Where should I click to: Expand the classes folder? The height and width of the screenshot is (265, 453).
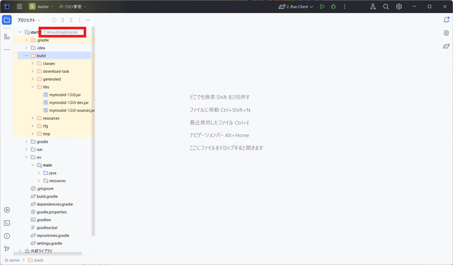point(33,64)
